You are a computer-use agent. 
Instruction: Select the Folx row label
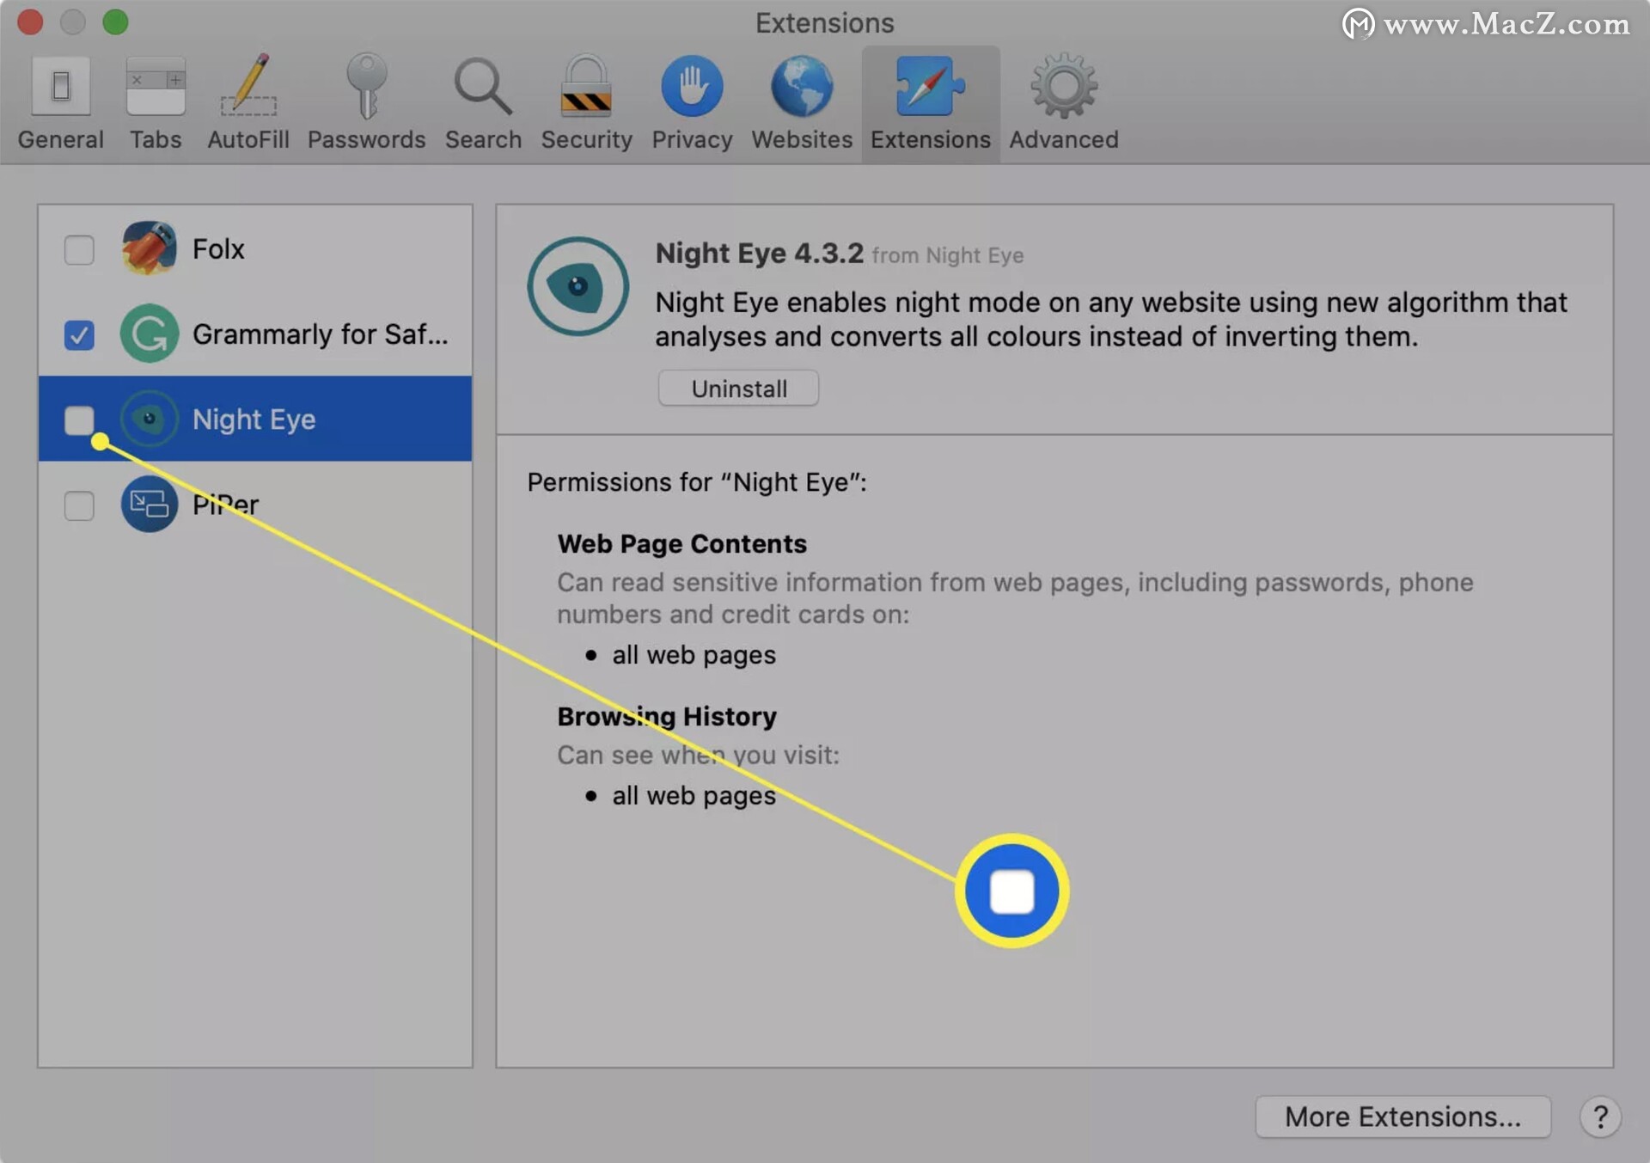coord(218,248)
